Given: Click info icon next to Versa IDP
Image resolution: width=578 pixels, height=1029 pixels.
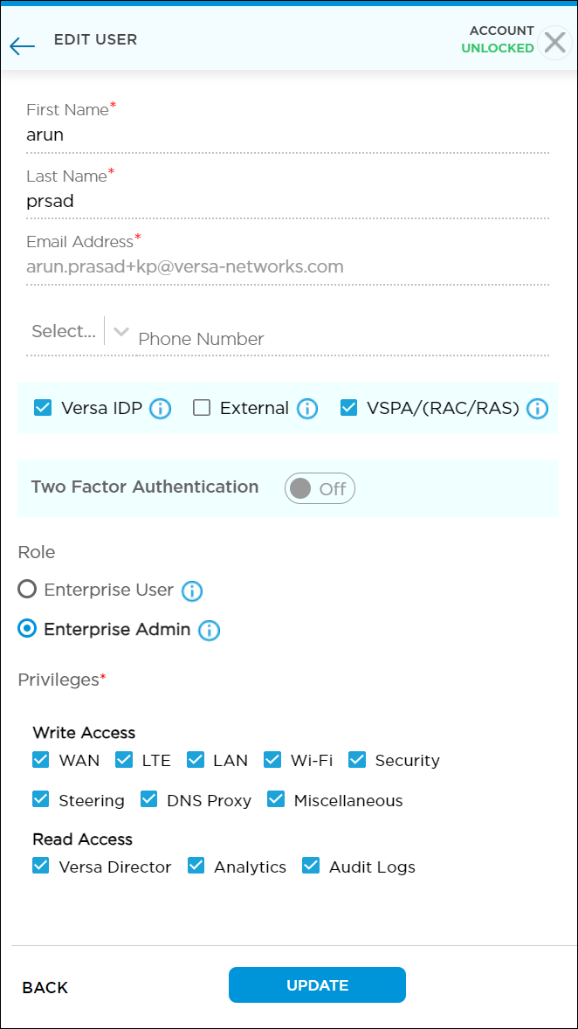Looking at the screenshot, I should pyautogui.click(x=161, y=408).
